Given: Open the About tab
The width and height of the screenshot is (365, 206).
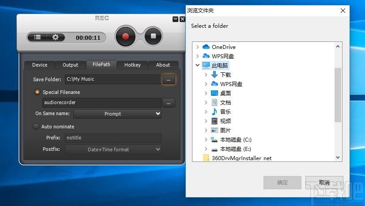Looking at the screenshot, I should tap(163, 65).
